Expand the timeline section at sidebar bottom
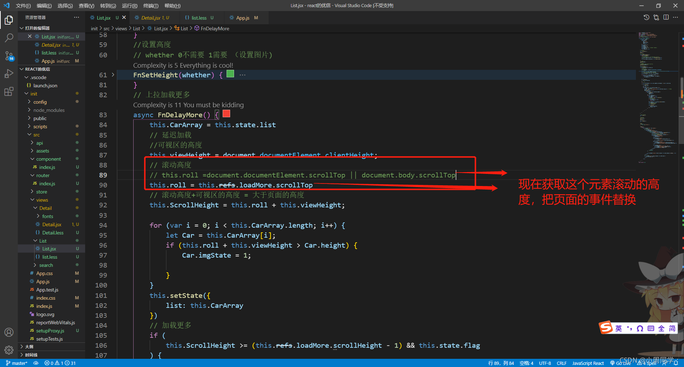This screenshot has height=367, width=684. pyautogui.click(x=52, y=355)
